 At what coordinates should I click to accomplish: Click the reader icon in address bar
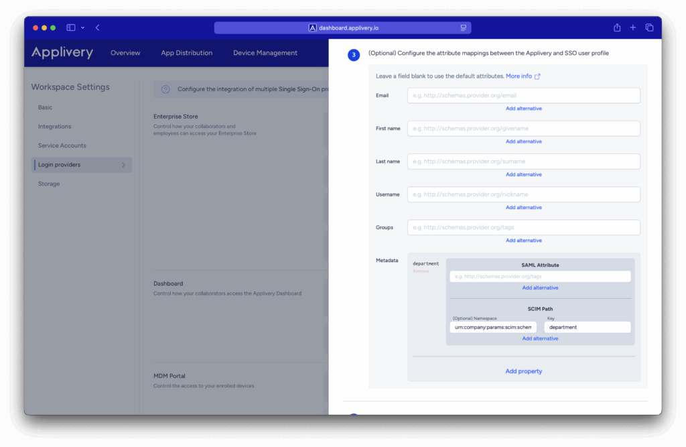(463, 28)
